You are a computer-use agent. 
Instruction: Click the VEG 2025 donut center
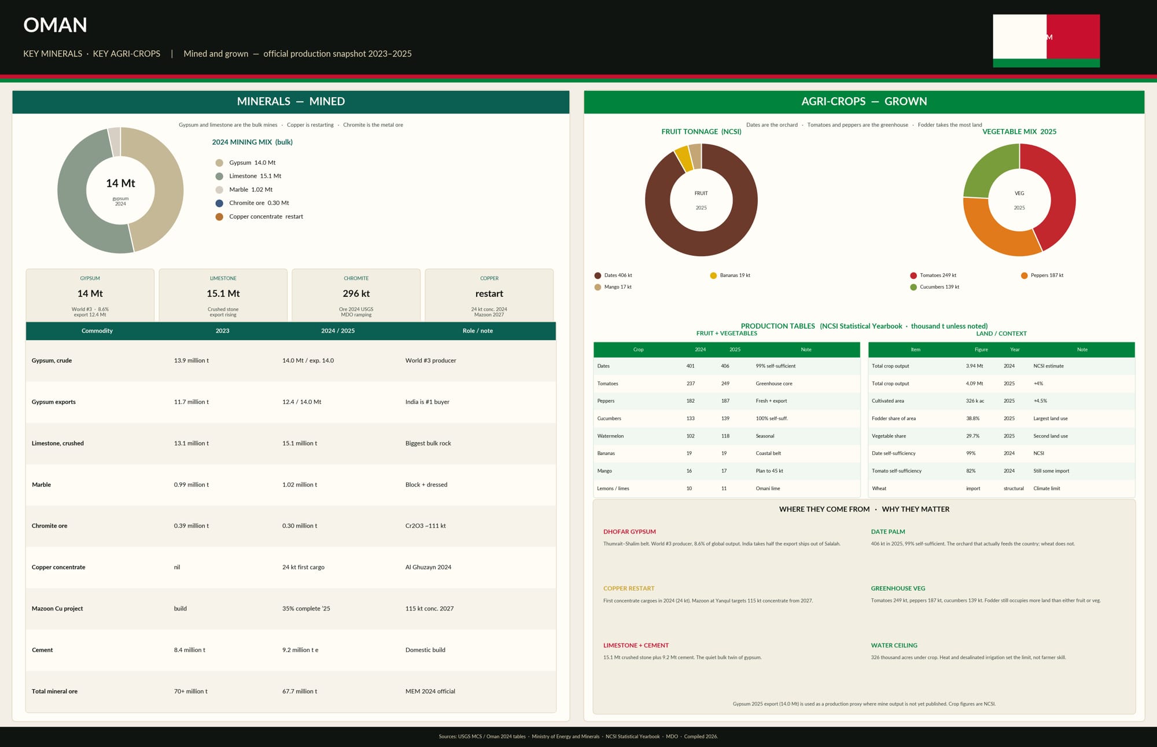click(1019, 200)
